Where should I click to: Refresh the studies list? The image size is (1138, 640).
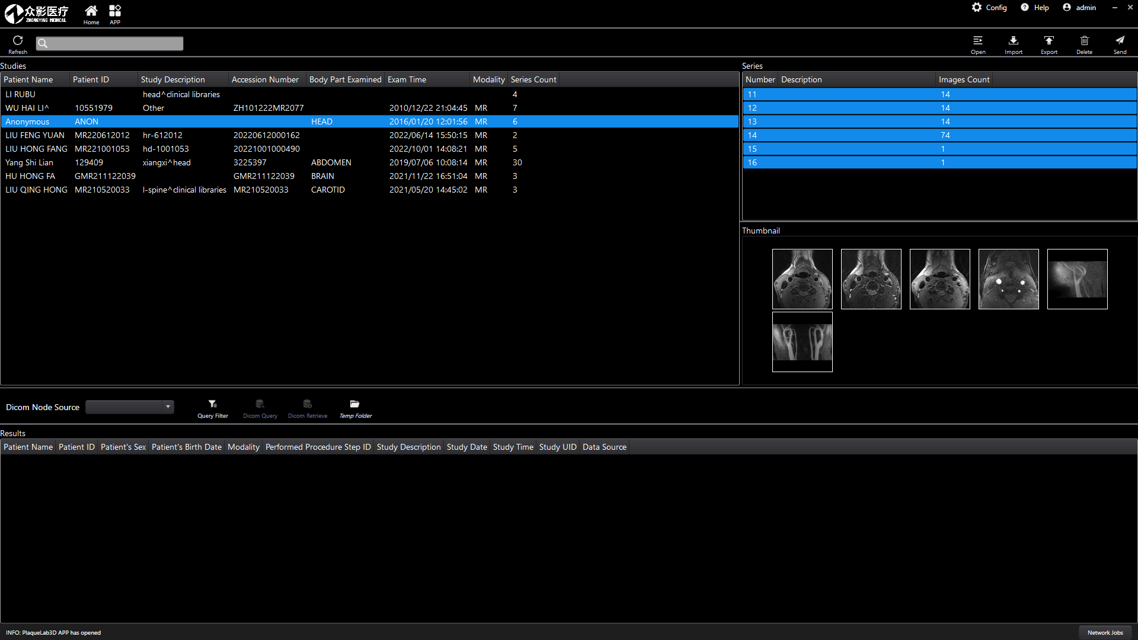coord(18,44)
